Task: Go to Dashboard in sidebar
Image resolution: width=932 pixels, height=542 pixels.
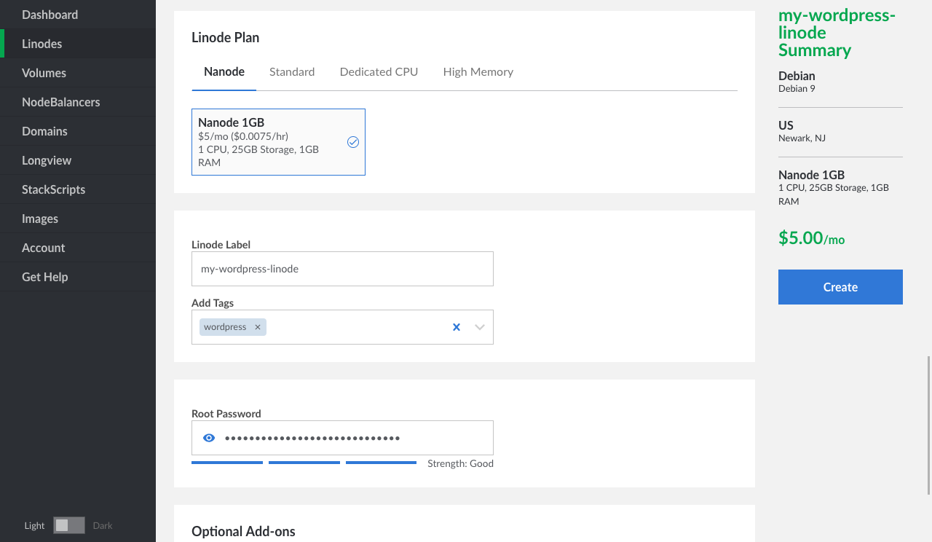Action: [x=50, y=15]
